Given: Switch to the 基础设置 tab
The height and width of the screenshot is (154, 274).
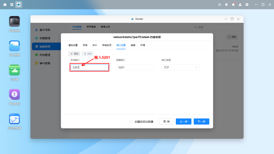Looking at the screenshot, I should coord(73,45).
